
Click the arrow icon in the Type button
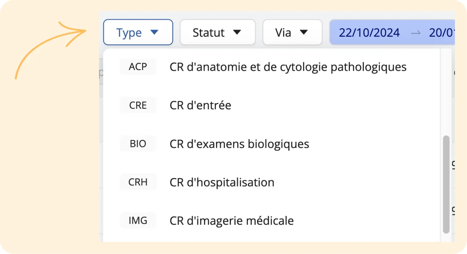click(154, 32)
